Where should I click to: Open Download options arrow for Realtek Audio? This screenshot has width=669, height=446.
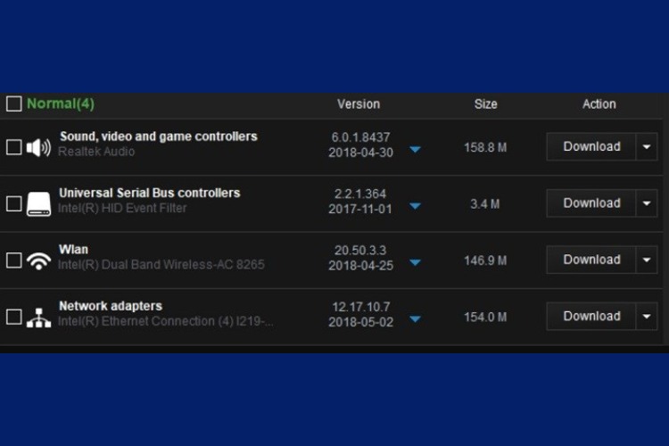(647, 146)
